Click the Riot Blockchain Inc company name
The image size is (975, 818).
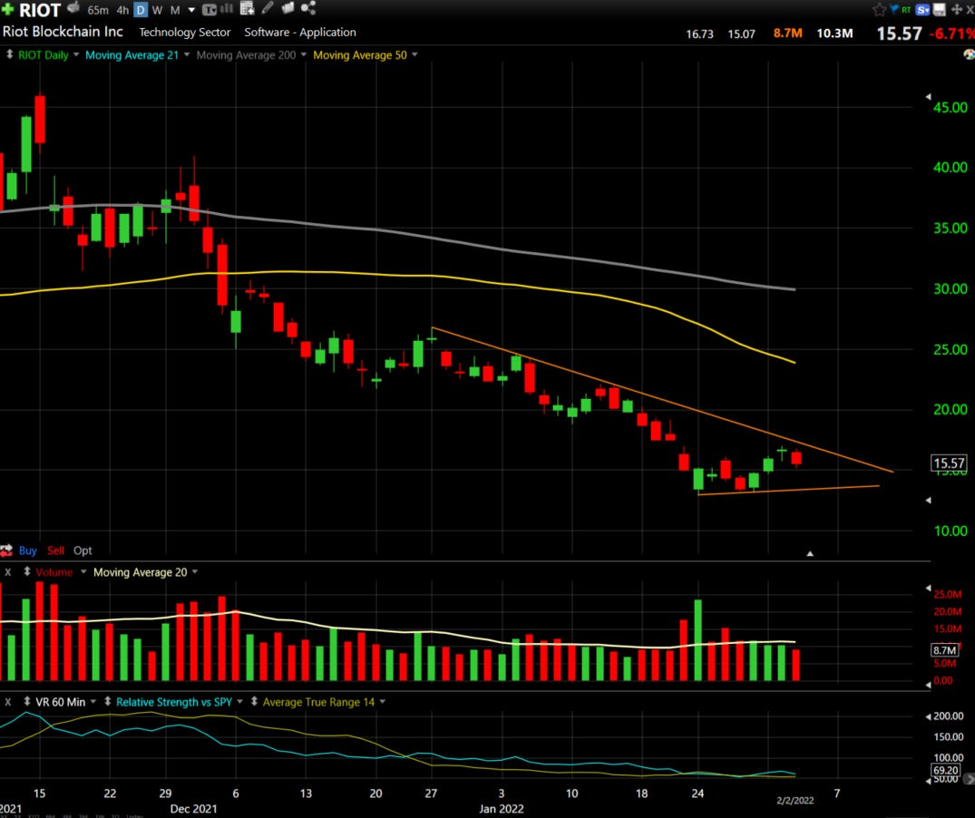click(x=63, y=32)
